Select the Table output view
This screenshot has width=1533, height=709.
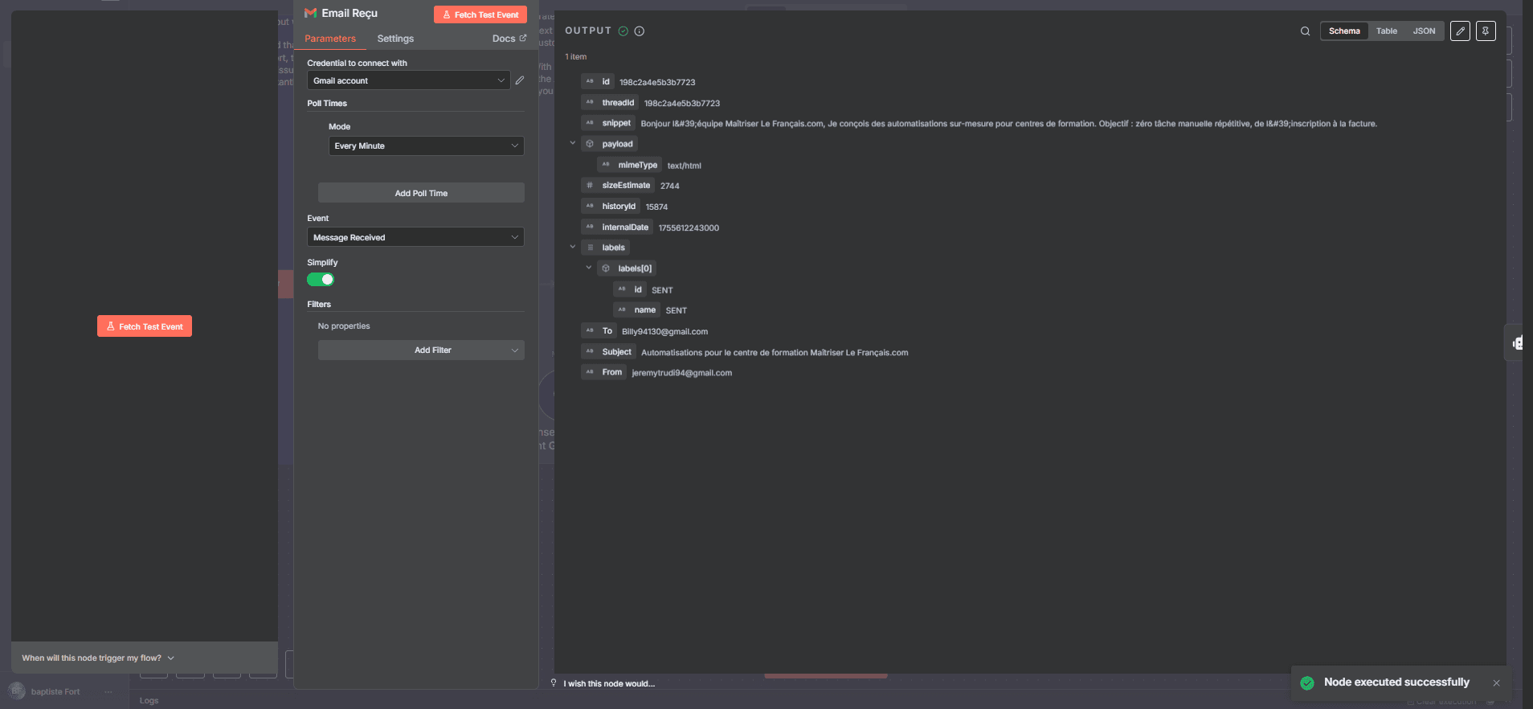tap(1387, 31)
